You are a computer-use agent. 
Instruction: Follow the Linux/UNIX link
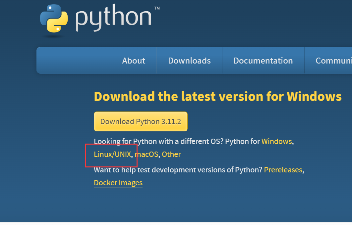point(112,155)
